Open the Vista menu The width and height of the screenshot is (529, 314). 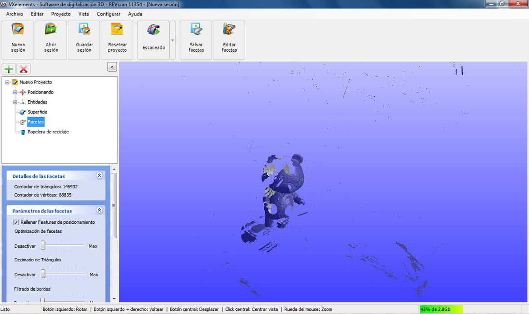pyautogui.click(x=84, y=14)
